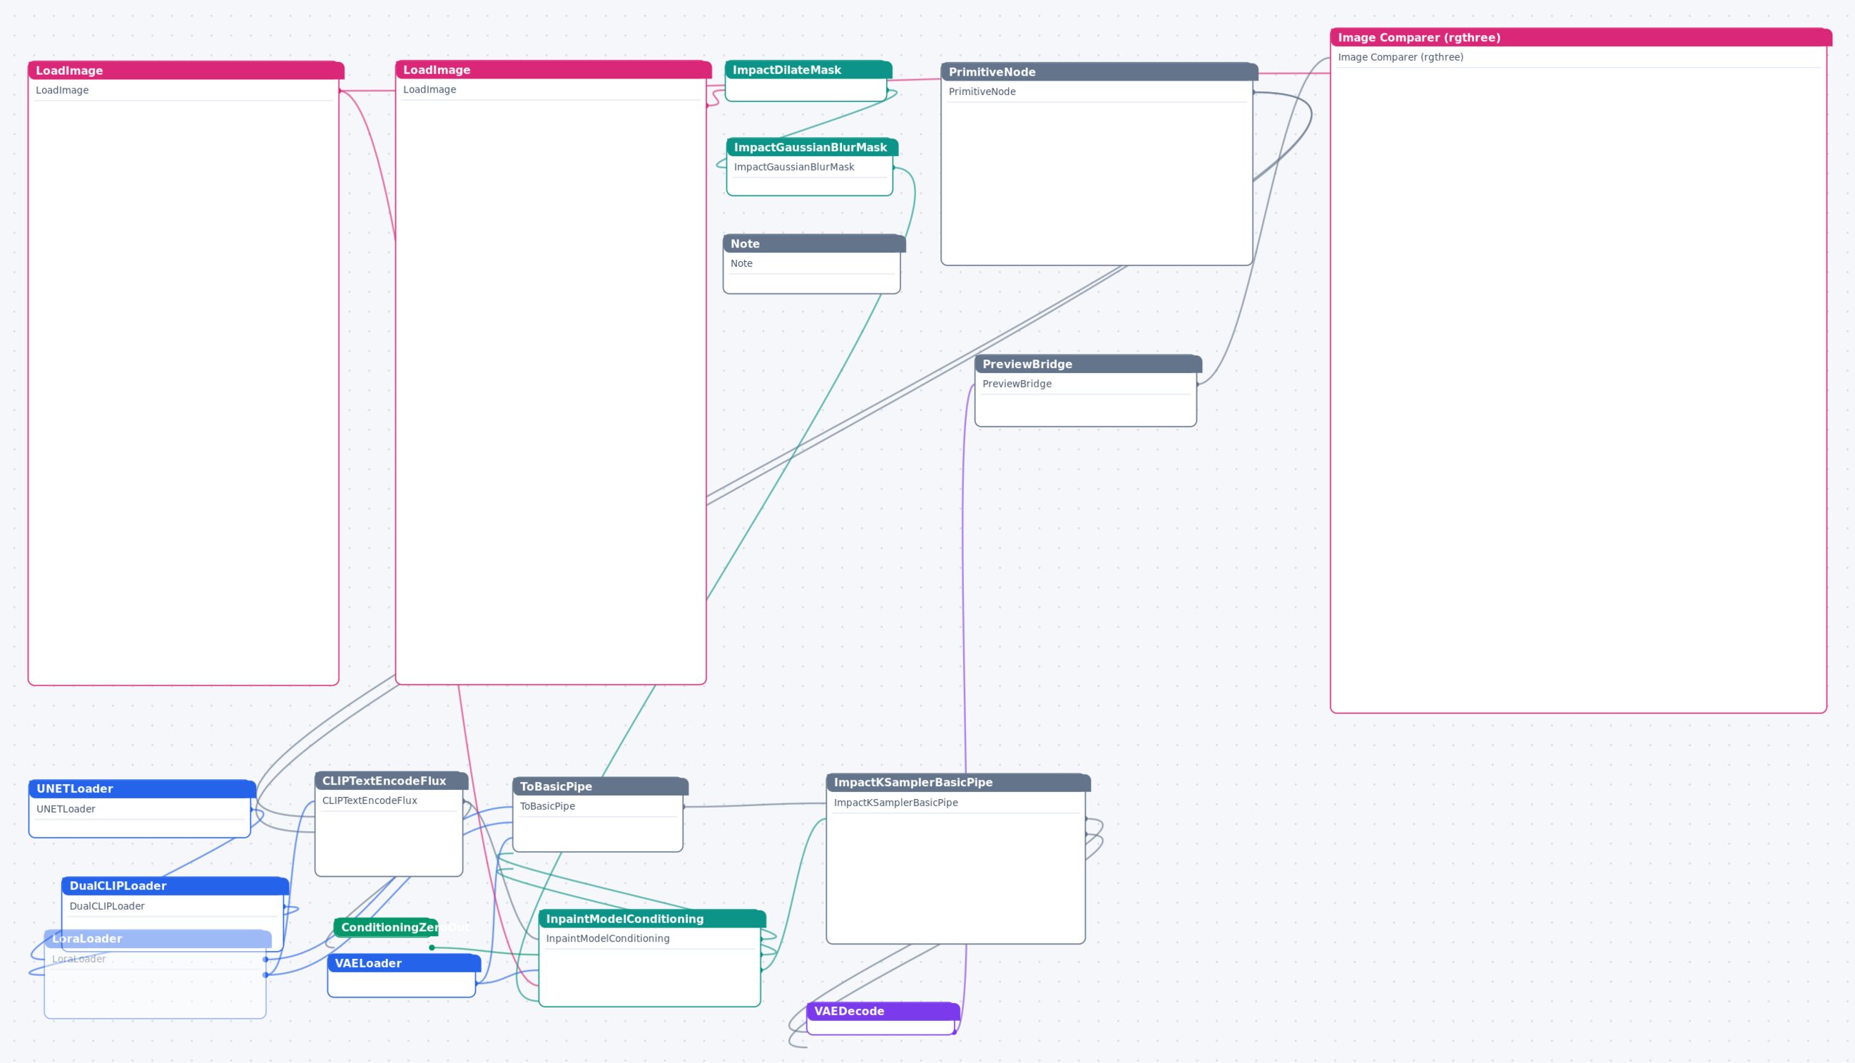Viewport: 1855px width, 1063px height.
Task: Click 'ImpactGaussianBlurMask' body label text
Action: pyautogui.click(x=793, y=166)
